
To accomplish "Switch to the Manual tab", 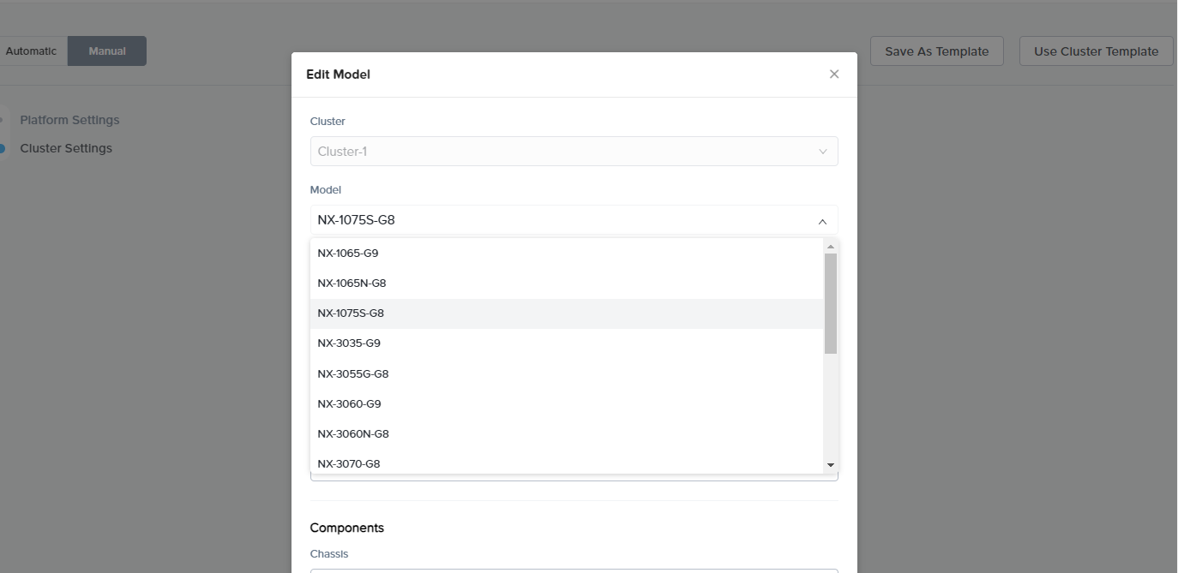I will click(106, 51).
